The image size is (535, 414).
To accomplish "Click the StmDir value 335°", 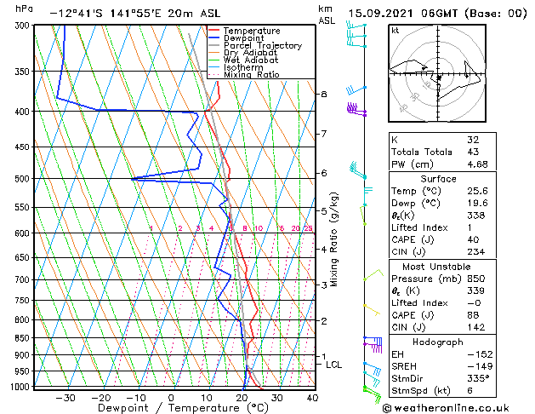I will click(x=478, y=379).
